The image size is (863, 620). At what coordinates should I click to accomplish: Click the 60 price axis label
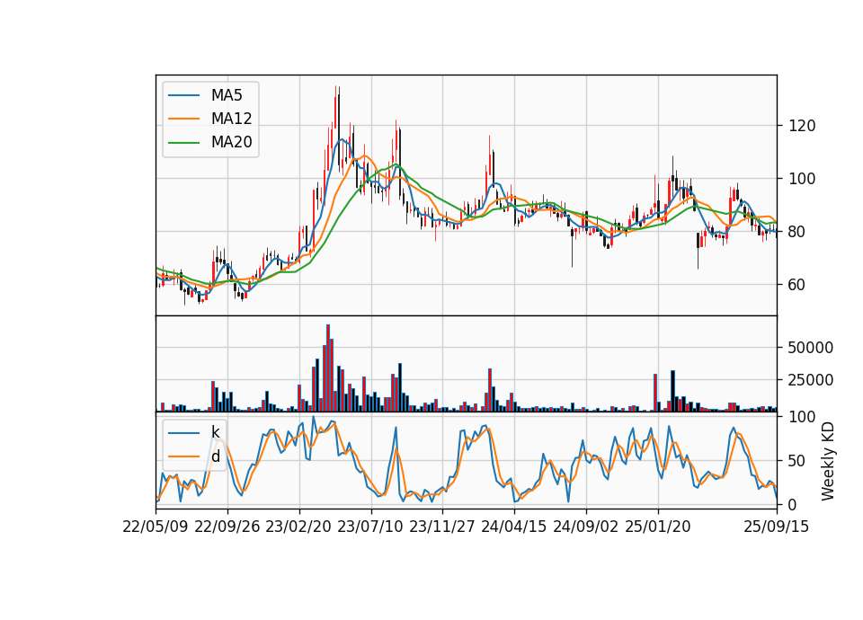tap(797, 285)
